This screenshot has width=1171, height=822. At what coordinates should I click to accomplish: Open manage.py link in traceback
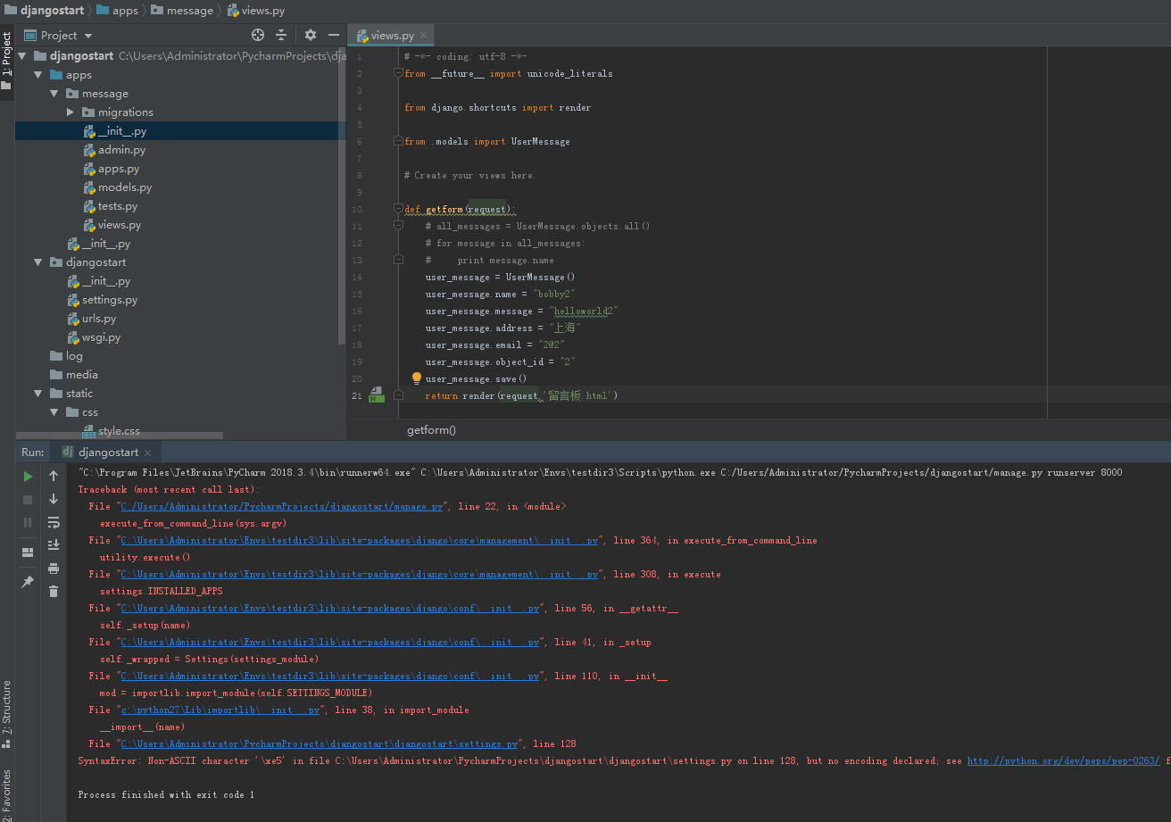pyautogui.click(x=282, y=506)
